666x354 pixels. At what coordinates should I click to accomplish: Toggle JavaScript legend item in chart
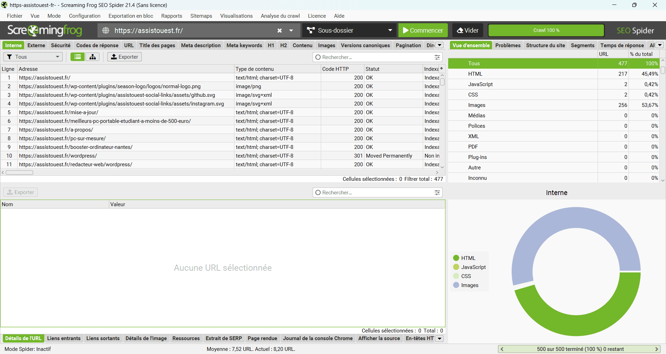pyautogui.click(x=469, y=267)
